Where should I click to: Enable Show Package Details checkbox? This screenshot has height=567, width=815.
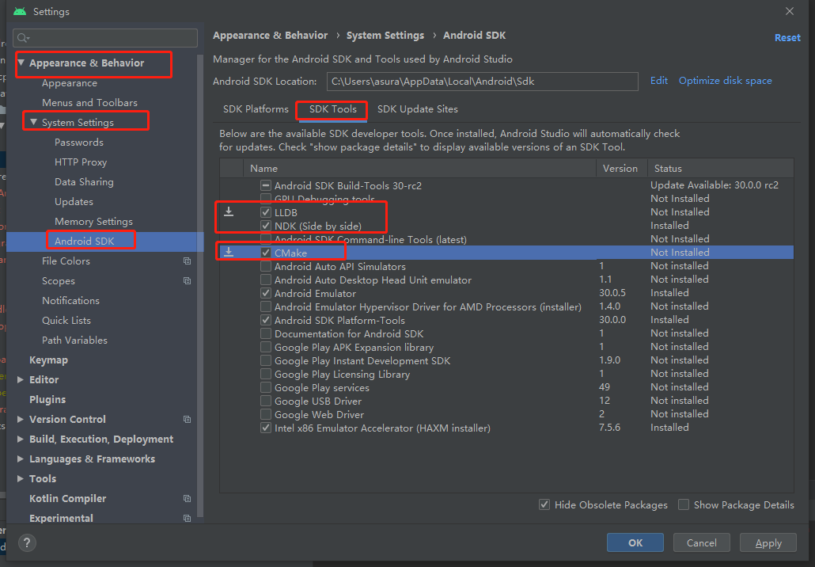click(684, 505)
